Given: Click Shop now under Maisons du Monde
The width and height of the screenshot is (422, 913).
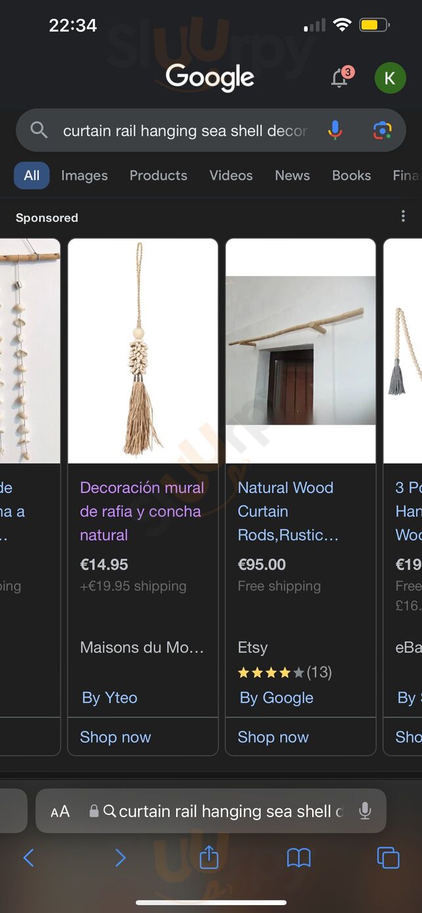Looking at the screenshot, I should point(116,737).
